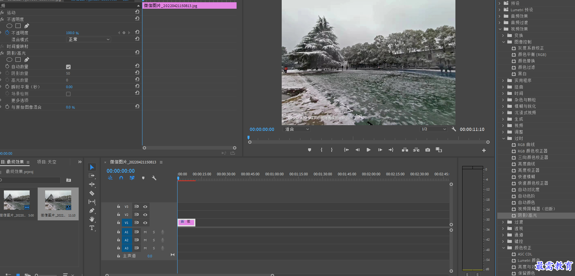Viewport: 575px width, 276px height.
Task: Click the Extract button
Action: (x=416, y=150)
